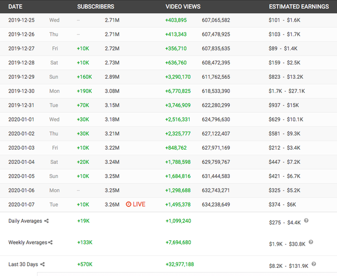The width and height of the screenshot is (337, 276).
Task: Click the red clock icon before LIVE
Action: coord(129,204)
